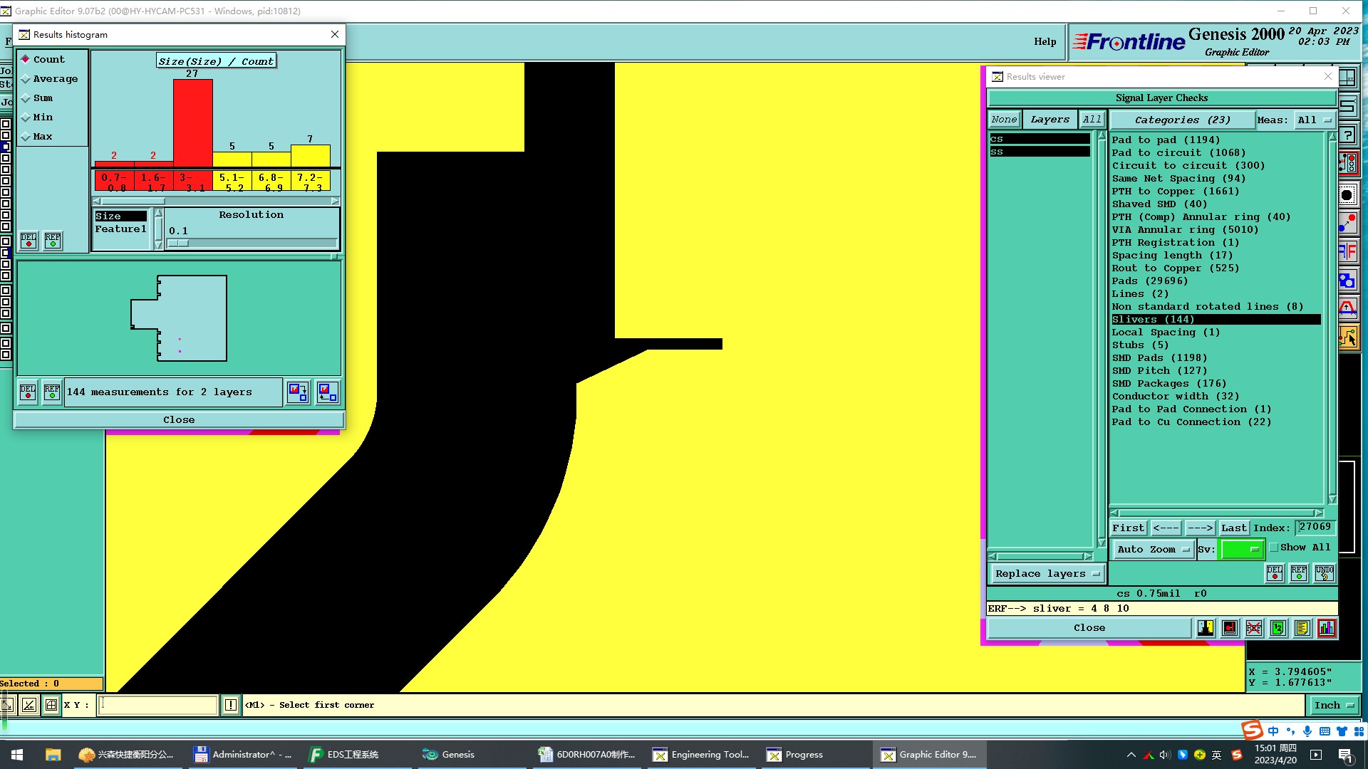Close the Results histogram with Close button

click(x=179, y=420)
